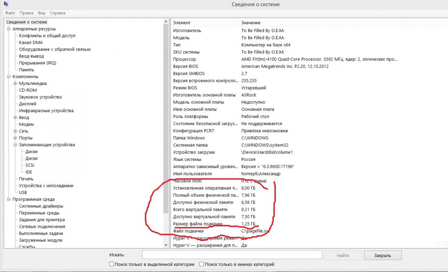
Task: Select Сведения о системе root node
Action: click(27, 22)
